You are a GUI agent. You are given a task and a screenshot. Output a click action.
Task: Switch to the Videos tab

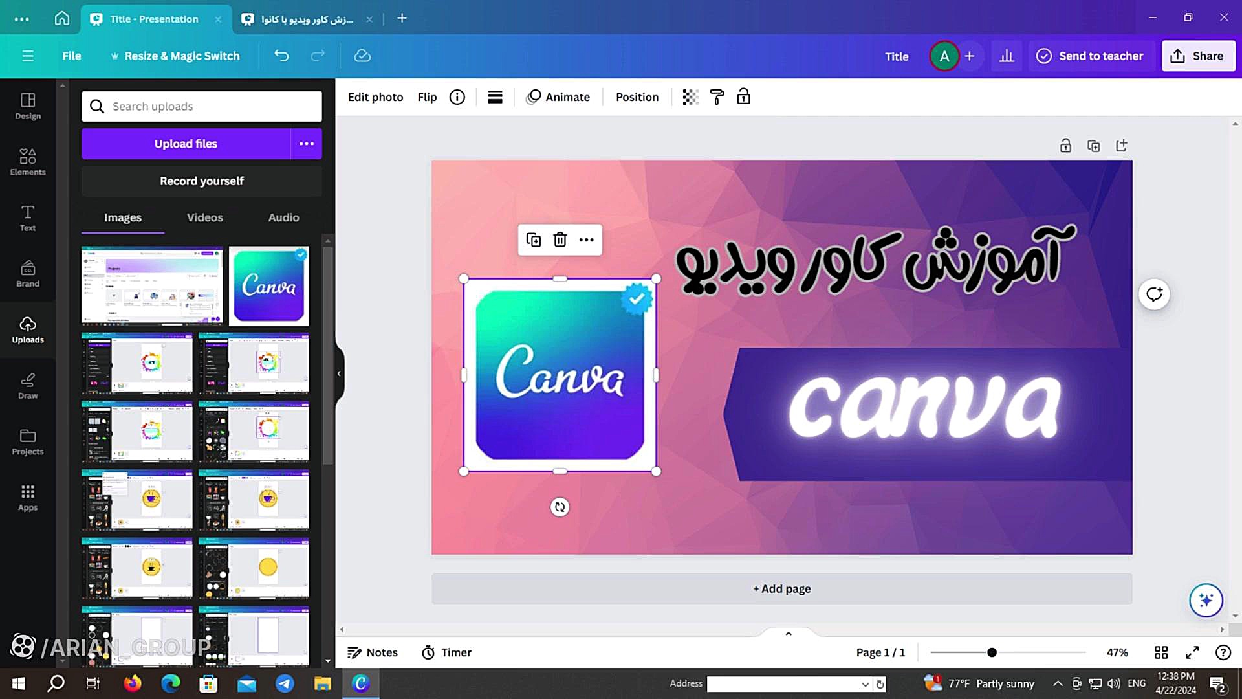click(x=205, y=217)
